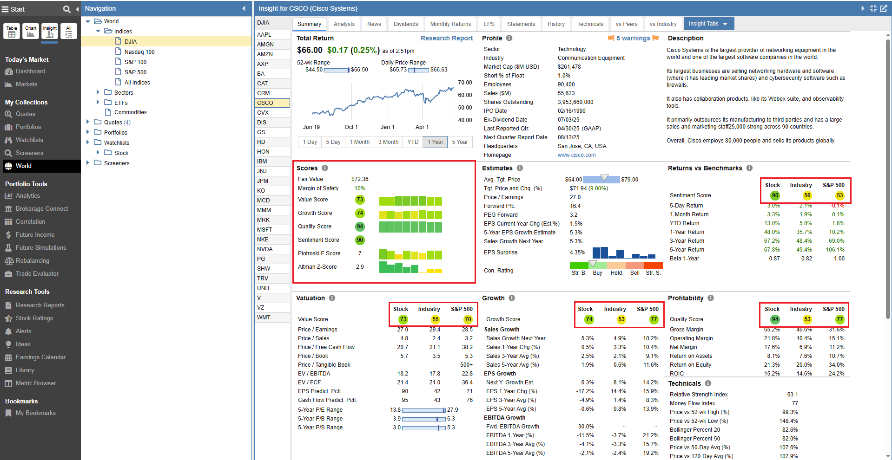Open the Insight Tabs dropdown
This screenshot has height=460, width=892.
pos(708,24)
